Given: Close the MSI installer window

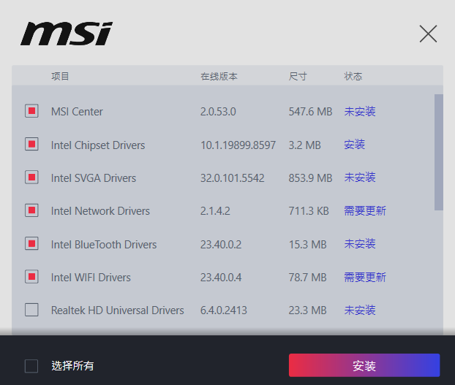Looking at the screenshot, I should [428, 34].
